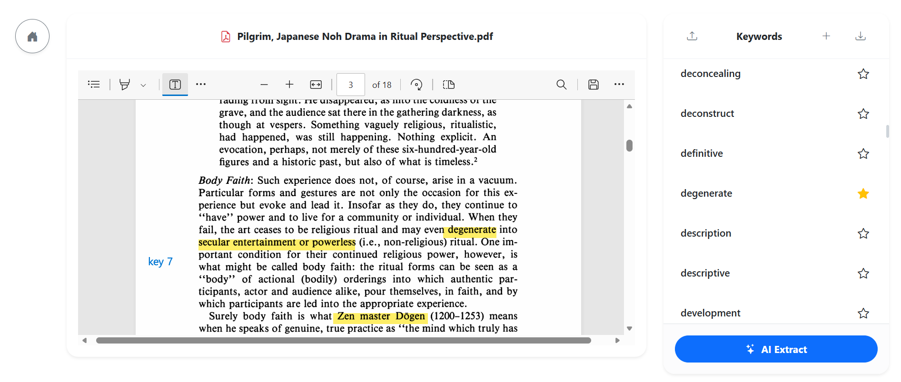
Task: Click the horizontal scrollbar left arrow
Action: pos(84,340)
